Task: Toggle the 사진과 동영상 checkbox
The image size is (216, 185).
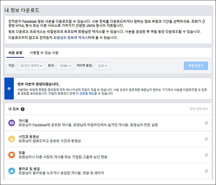Action: click(206, 139)
